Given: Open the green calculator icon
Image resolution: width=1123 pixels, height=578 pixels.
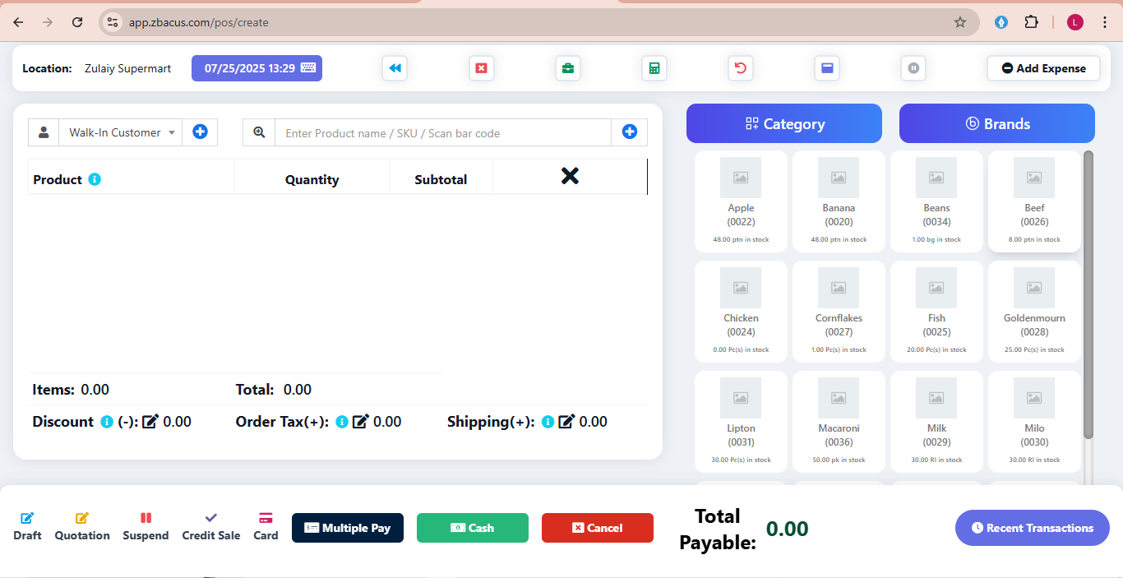Looking at the screenshot, I should click(x=654, y=68).
